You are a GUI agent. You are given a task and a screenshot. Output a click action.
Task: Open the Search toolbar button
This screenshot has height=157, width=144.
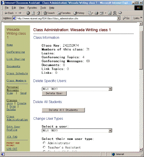[49, 13]
